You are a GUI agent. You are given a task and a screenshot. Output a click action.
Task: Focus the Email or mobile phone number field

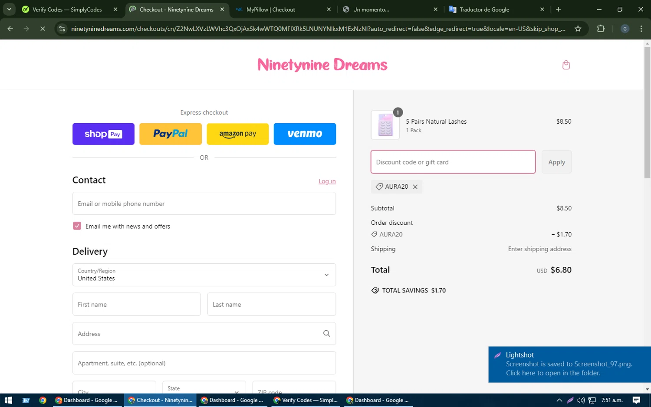[x=204, y=203]
